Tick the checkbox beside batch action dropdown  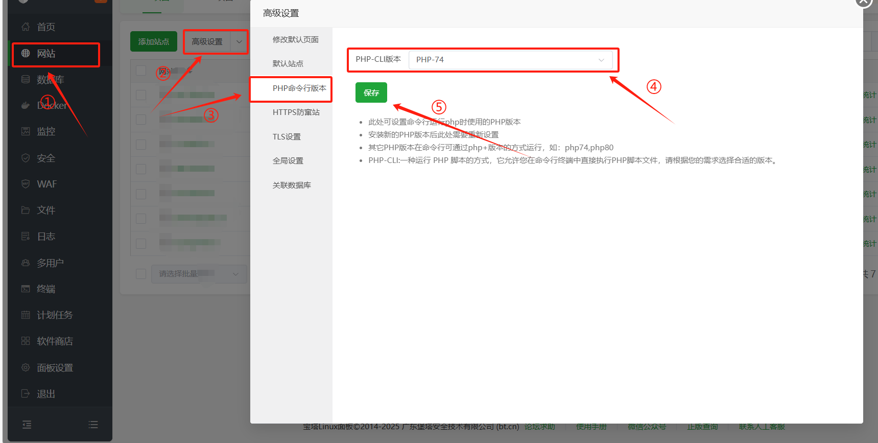(x=141, y=274)
